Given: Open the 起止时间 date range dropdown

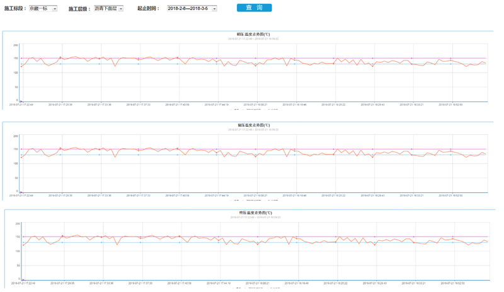Looking at the screenshot, I should pyautogui.click(x=192, y=9).
